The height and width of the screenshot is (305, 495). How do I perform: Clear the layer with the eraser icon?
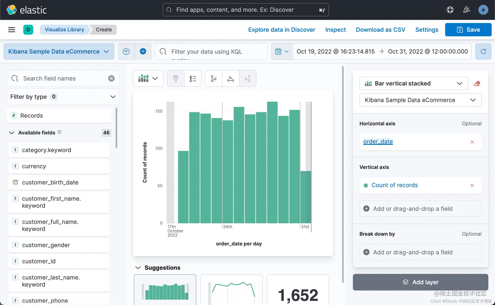point(477,84)
